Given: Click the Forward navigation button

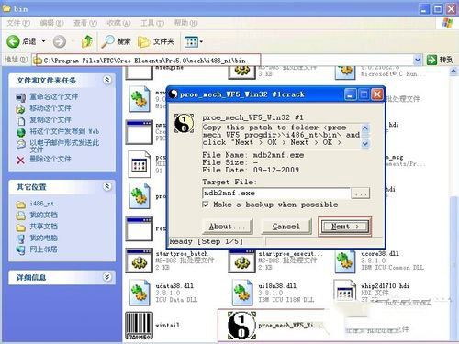Looking at the screenshot, I should (x=60, y=41).
